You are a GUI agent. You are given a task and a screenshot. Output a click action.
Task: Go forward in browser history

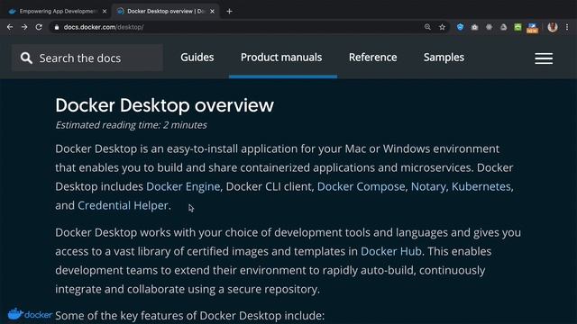tap(24, 27)
